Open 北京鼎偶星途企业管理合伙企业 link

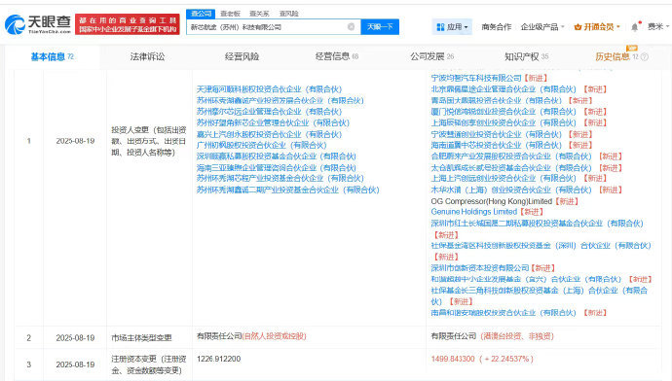504,89
